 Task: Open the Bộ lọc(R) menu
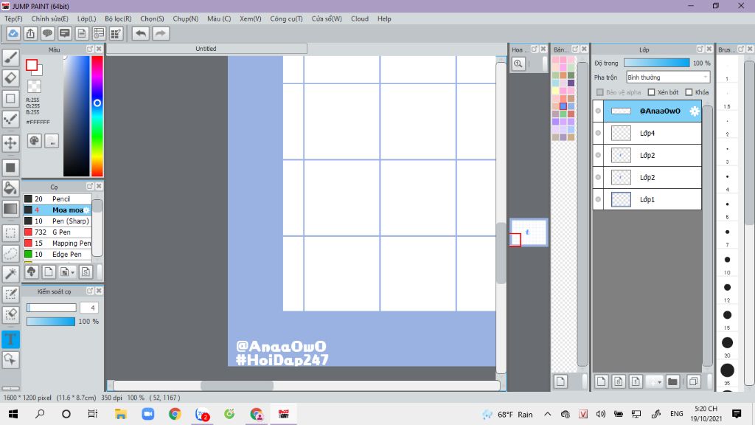coord(118,18)
